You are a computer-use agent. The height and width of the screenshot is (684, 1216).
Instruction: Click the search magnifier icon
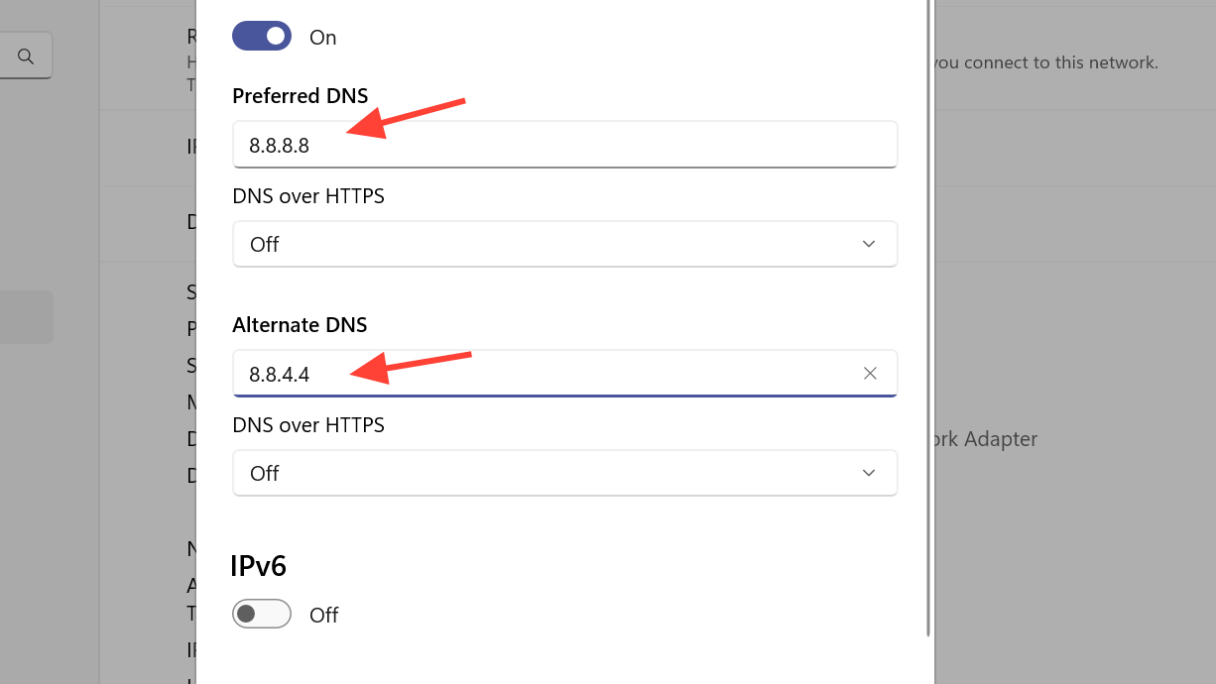pyautogui.click(x=26, y=57)
